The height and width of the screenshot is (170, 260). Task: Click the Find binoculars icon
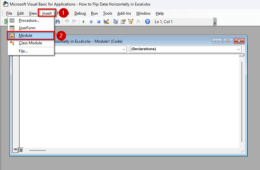coord(58,21)
